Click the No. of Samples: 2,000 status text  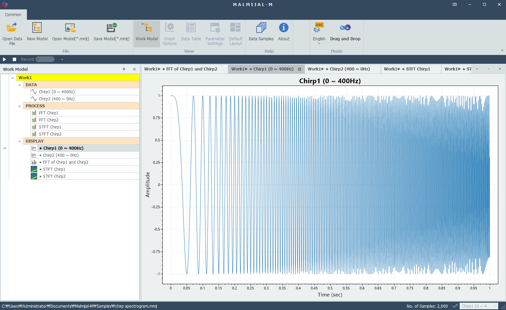(x=427, y=306)
